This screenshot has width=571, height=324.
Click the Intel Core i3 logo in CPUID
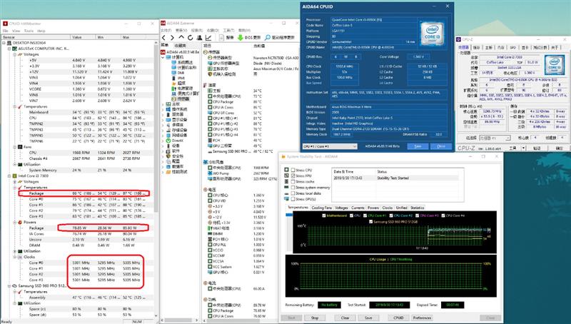432,34
